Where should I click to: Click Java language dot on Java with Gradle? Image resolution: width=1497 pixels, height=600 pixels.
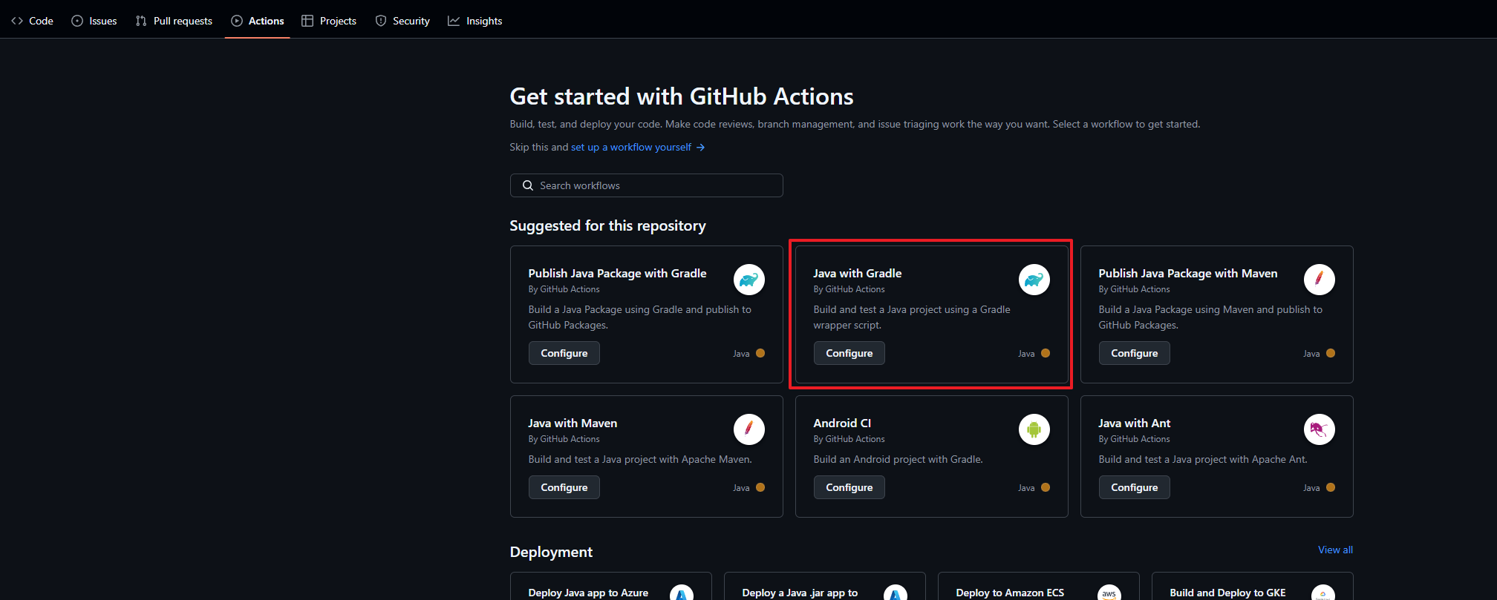click(x=1046, y=353)
